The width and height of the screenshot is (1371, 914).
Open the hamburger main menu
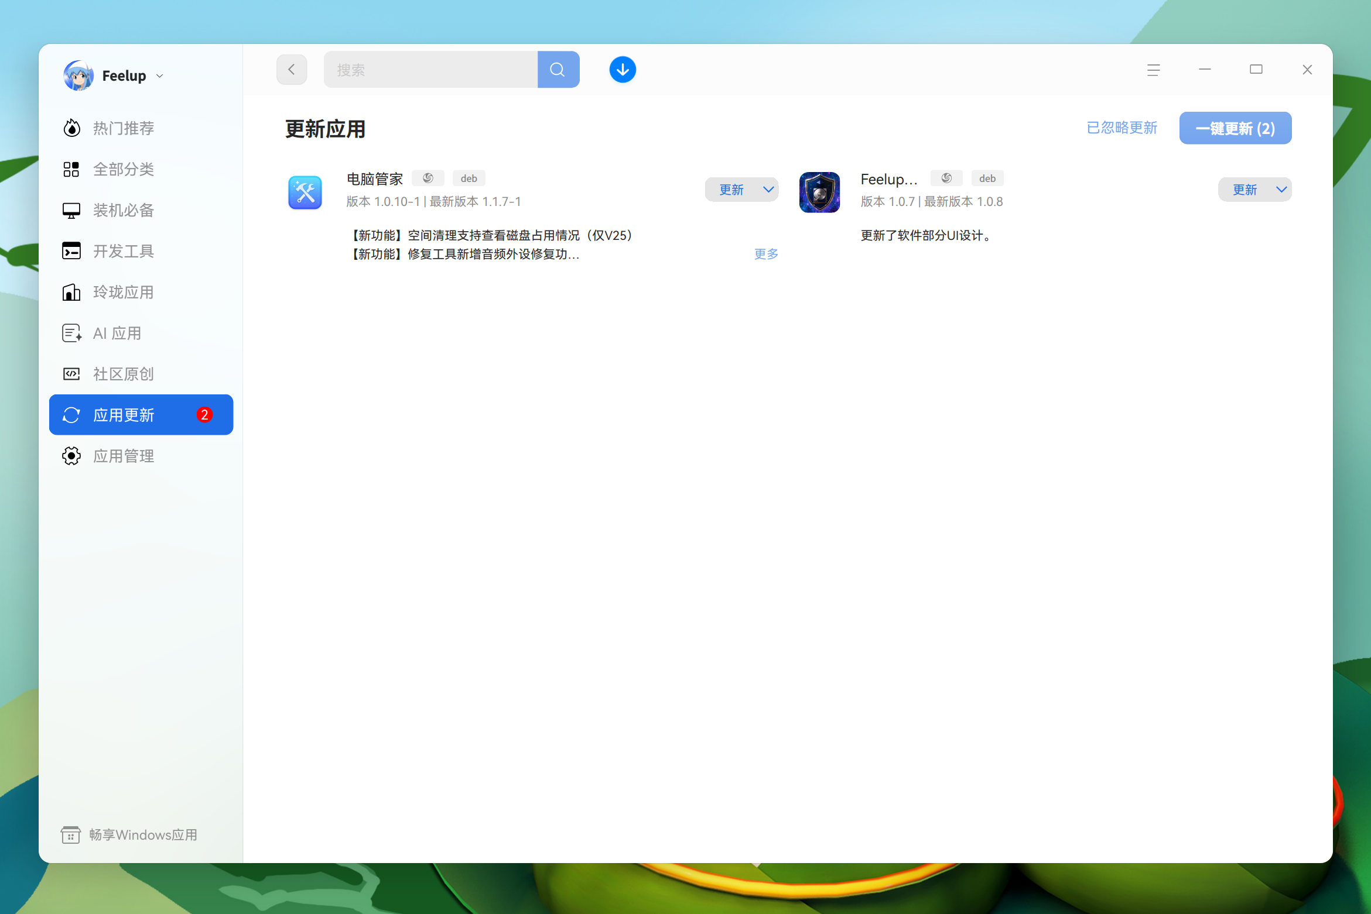point(1153,70)
